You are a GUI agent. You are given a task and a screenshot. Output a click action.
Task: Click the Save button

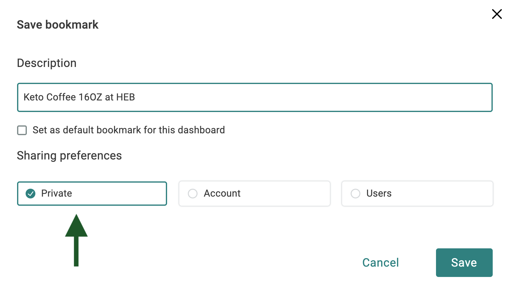click(x=464, y=263)
